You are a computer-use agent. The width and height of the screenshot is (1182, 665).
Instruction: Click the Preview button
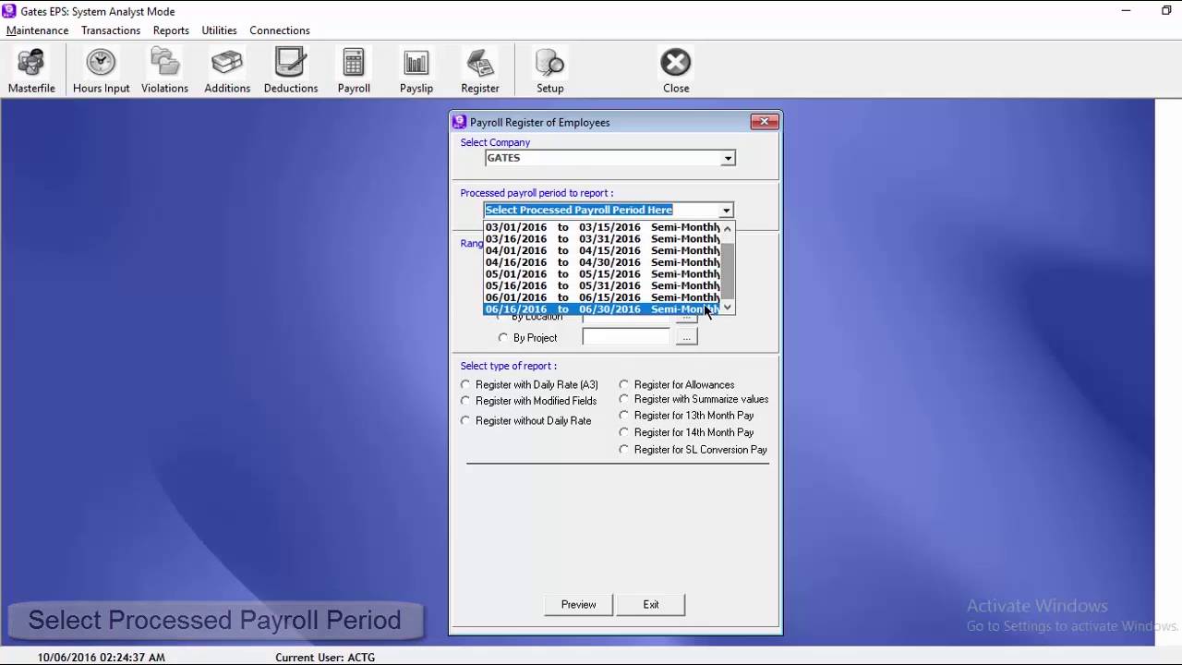pyautogui.click(x=579, y=604)
